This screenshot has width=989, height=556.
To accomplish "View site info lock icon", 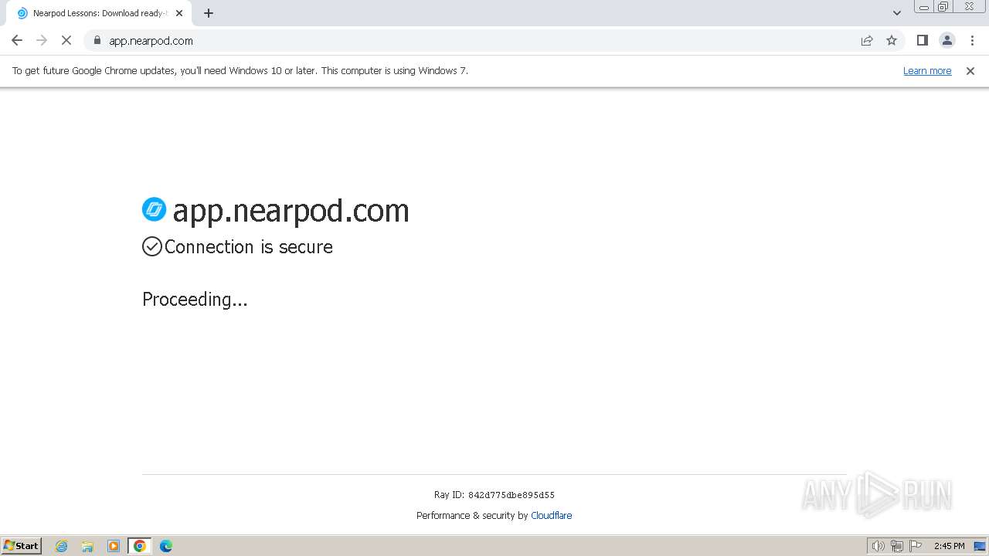I will [97, 40].
